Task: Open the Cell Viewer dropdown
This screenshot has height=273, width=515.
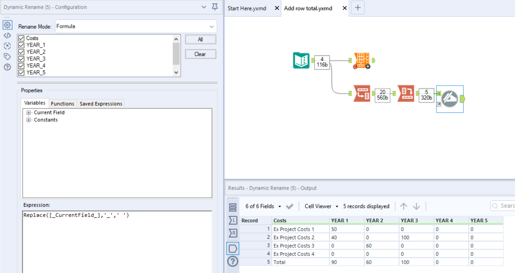Action: point(321,206)
